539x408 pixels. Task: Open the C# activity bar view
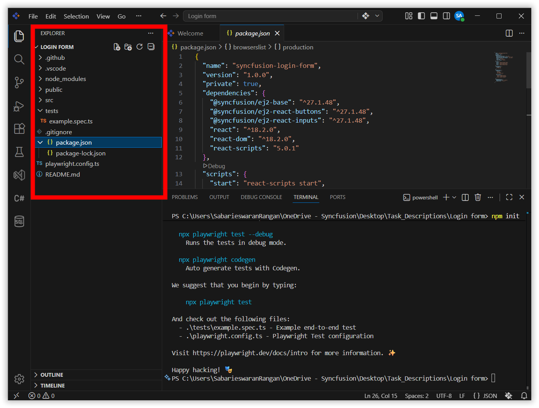[x=19, y=198]
